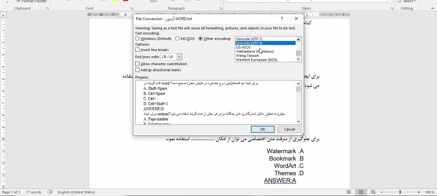This screenshot has height=196, width=437.
Task: Select the Windows (Default) encoding option
Action: (x=137, y=39)
